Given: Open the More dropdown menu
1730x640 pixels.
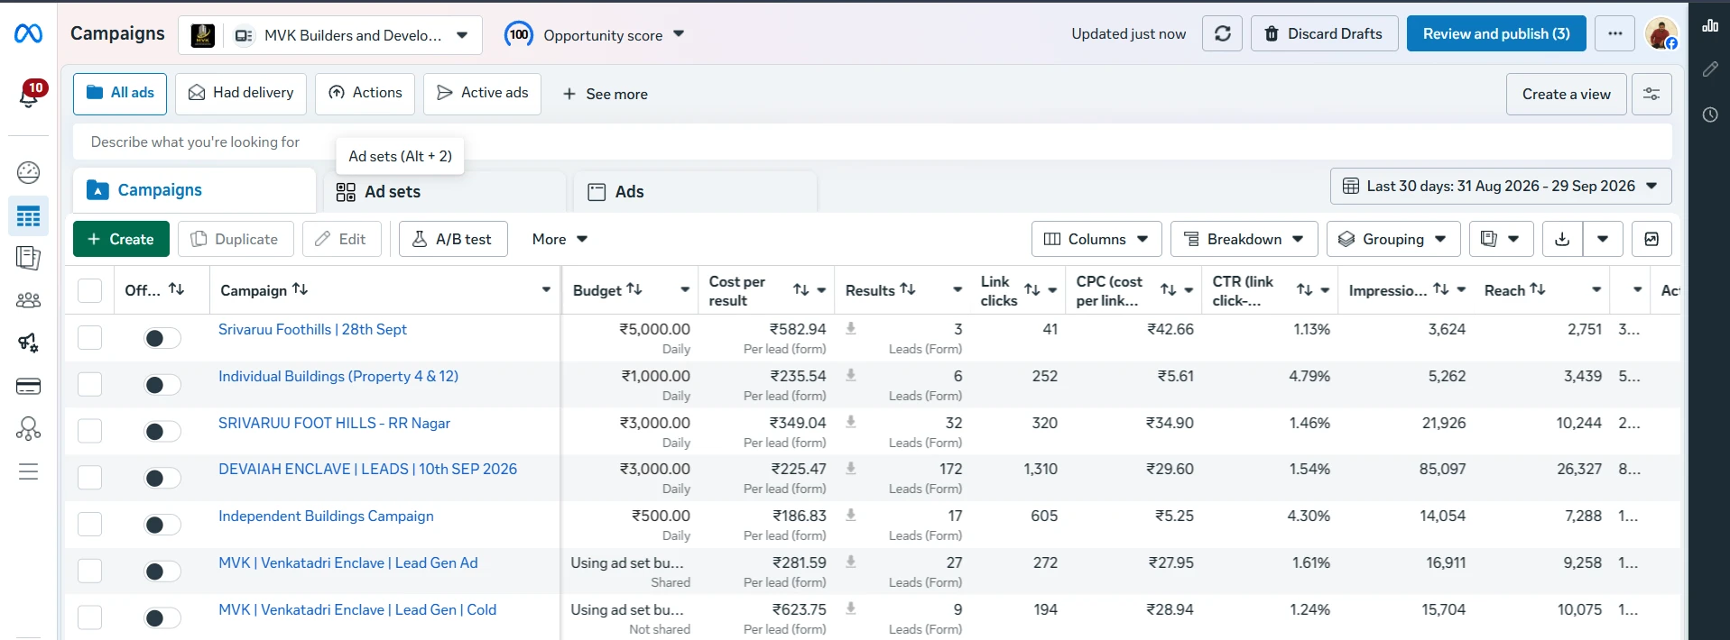Looking at the screenshot, I should click(560, 239).
